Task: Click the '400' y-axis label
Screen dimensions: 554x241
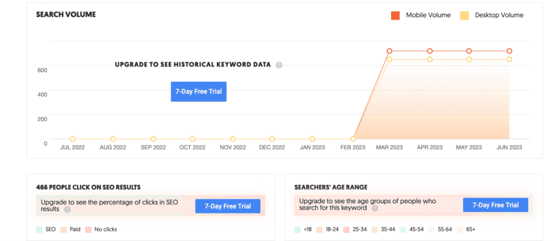Action: click(42, 95)
